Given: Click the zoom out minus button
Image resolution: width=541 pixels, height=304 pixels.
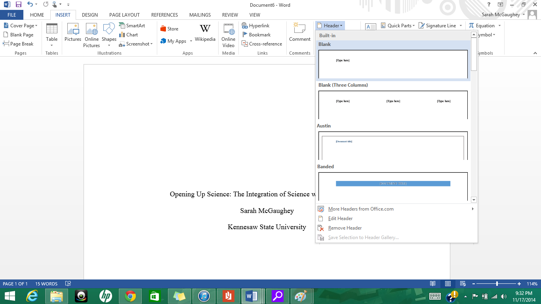Looking at the screenshot, I should pos(473,284).
